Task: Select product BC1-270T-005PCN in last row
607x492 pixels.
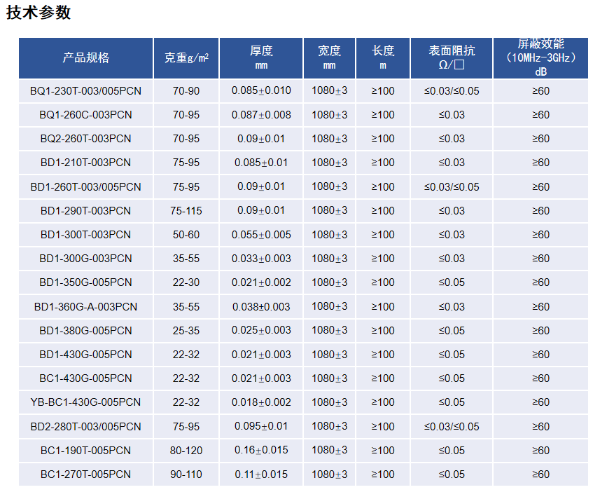Action: (x=85, y=474)
